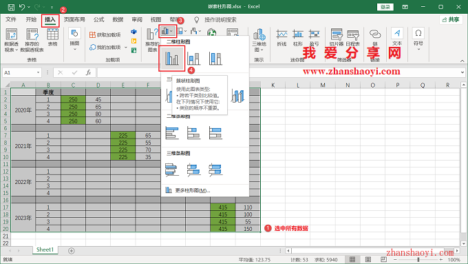Viewport: 468px width, 264px height.
Task: Click the zoom slider handle
Action: point(418,259)
